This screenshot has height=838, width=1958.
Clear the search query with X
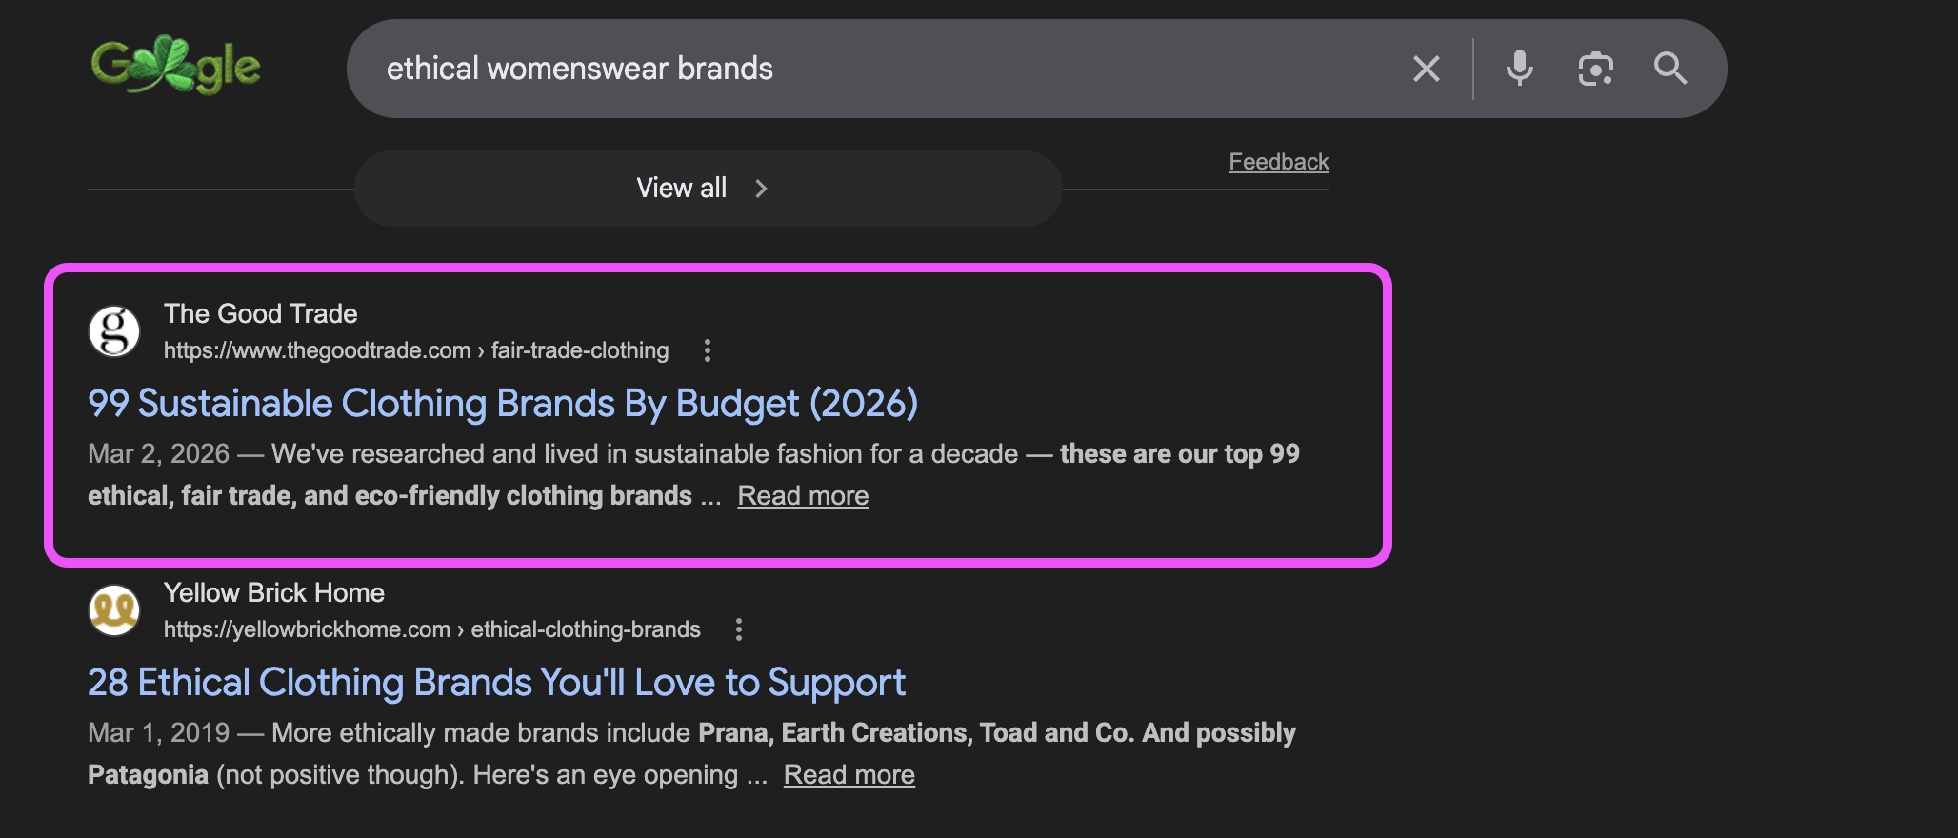pyautogui.click(x=1426, y=69)
